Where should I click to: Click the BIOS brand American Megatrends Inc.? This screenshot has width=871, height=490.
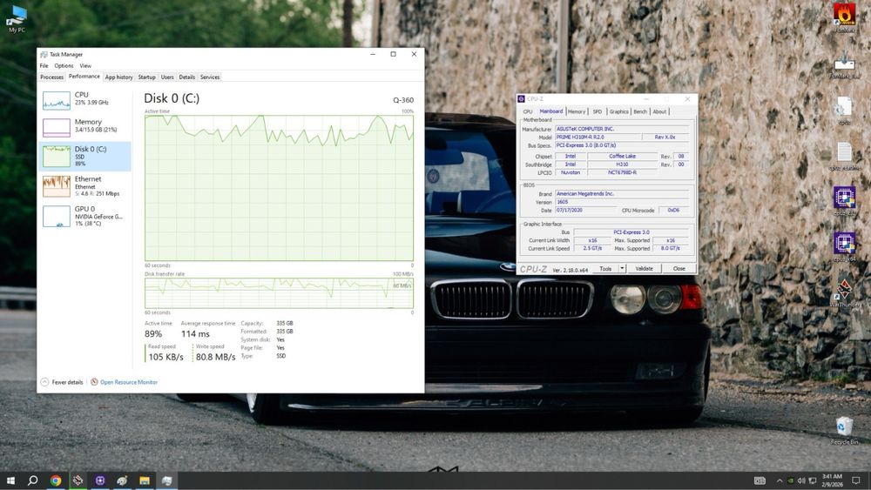(x=622, y=194)
